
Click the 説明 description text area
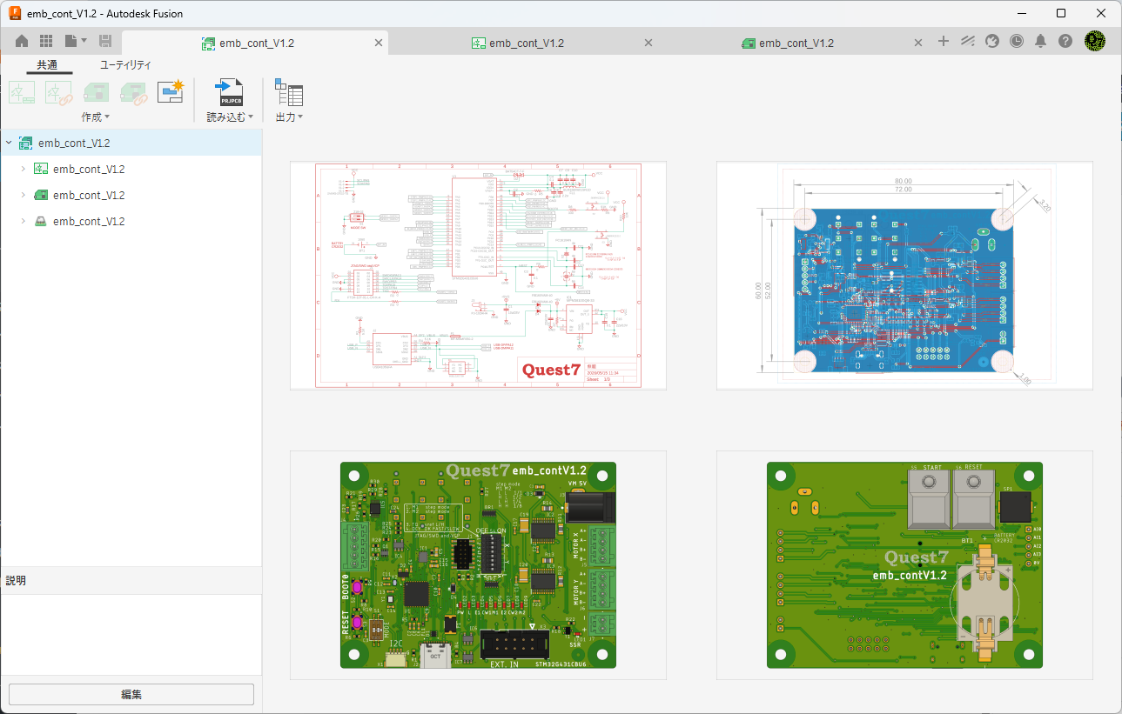click(x=131, y=634)
